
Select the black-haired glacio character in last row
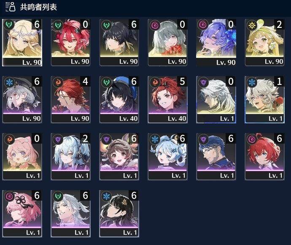119,214
